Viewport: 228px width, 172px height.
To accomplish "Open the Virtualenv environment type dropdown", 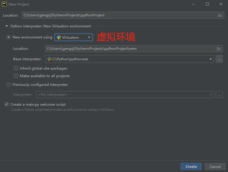I will tap(74, 37).
